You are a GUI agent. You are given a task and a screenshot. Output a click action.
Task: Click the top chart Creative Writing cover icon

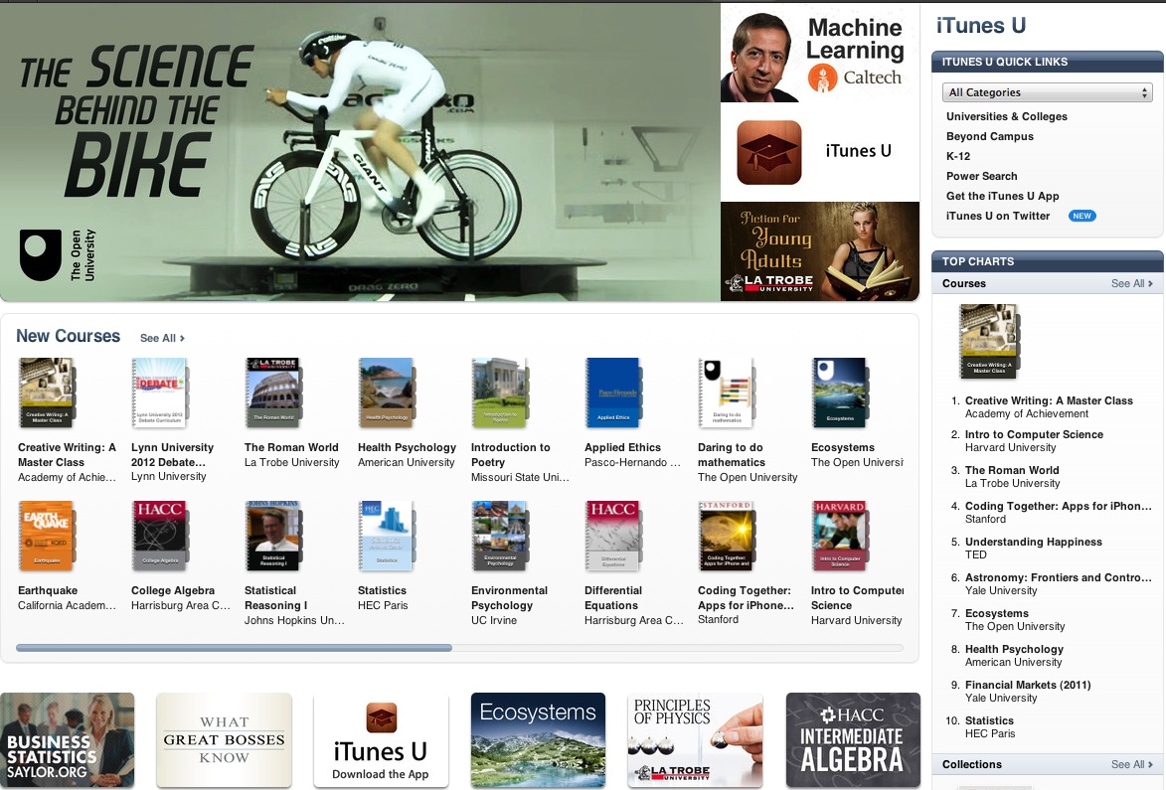988,341
